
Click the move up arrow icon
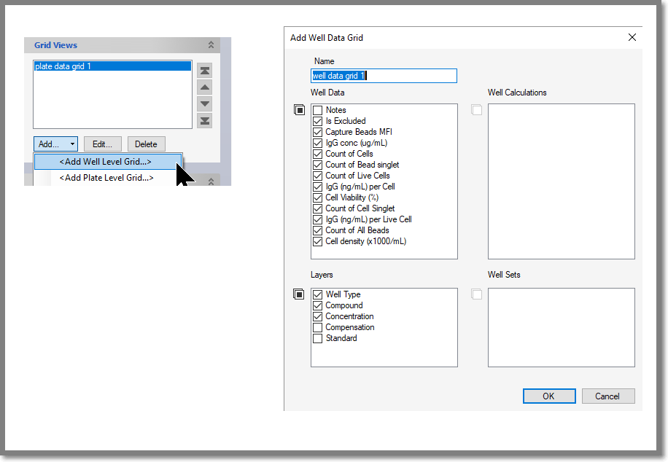point(205,87)
